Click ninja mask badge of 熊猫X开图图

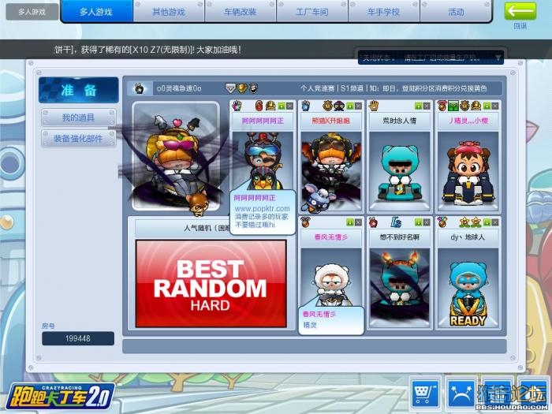pos(339,106)
